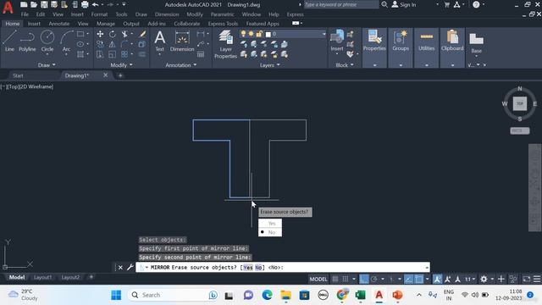Select the Hatch tool

[80, 54]
